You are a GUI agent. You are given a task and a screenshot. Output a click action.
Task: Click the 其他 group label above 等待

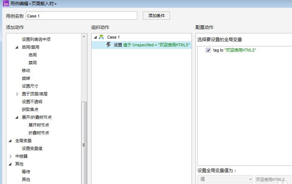point(19,164)
